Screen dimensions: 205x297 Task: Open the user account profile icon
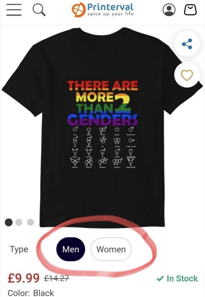[x=169, y=10]
